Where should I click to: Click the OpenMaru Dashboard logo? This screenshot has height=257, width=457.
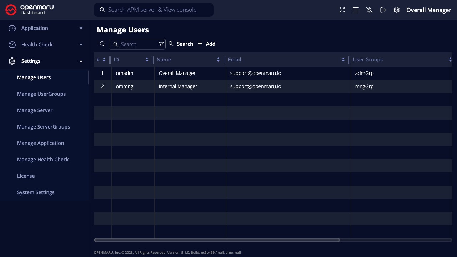pos(30,10)
